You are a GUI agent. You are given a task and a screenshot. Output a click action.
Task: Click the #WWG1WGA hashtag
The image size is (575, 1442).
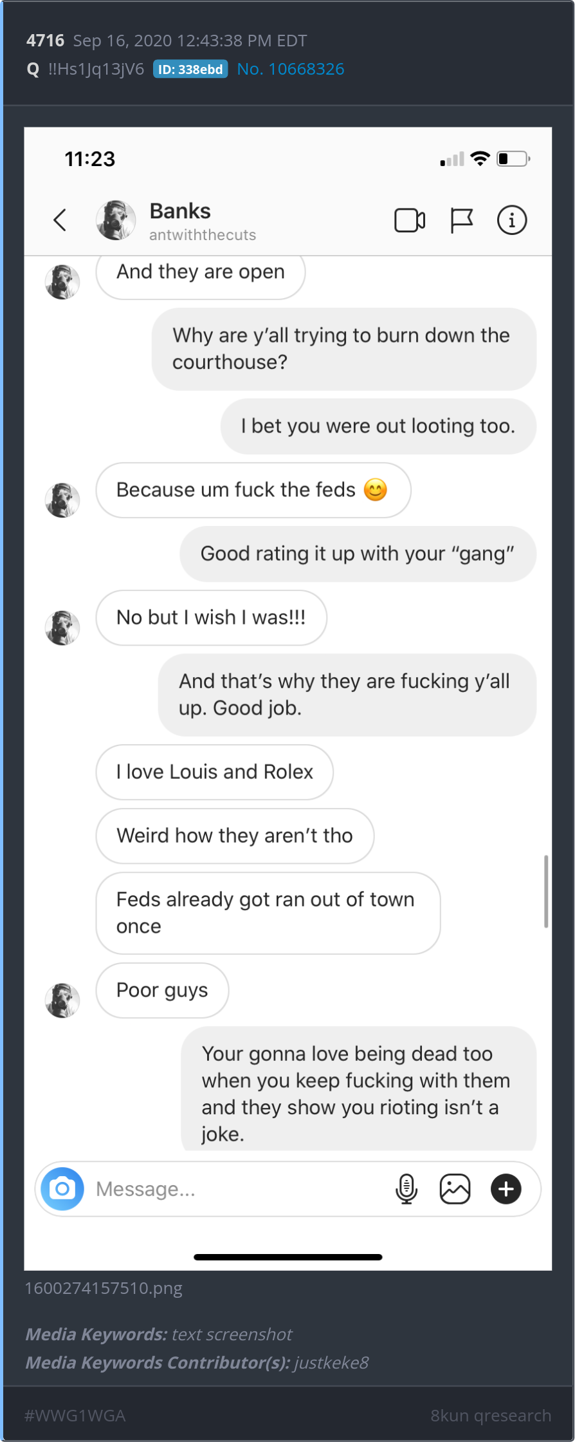75,1415
